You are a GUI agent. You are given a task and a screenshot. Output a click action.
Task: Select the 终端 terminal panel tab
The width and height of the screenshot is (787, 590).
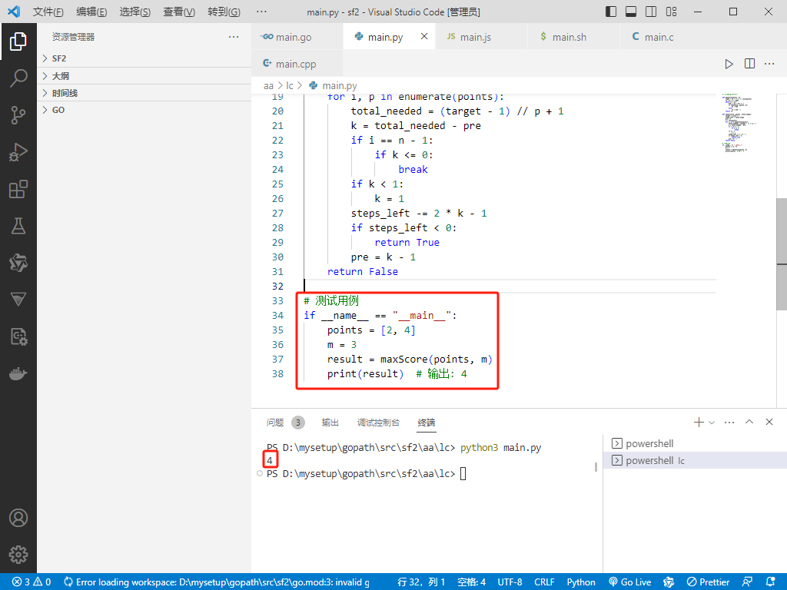pos(427,423)
